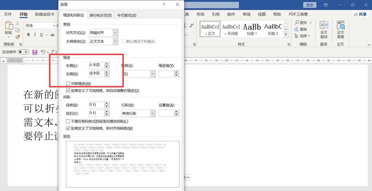Open the PDF工具集 ribbon tab
The height and width of the screenshot is (191, 372).
tap(298, 14)
